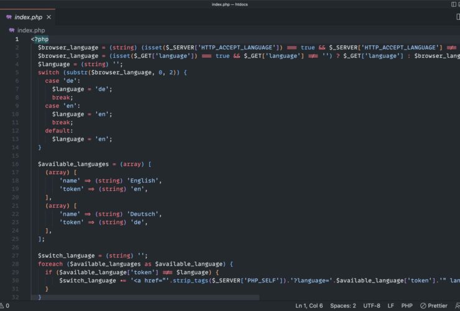Click the PHP file icon in the tab

(x=9, y=17)
